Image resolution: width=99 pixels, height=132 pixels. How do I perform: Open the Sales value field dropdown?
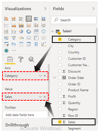pos(40,97)
